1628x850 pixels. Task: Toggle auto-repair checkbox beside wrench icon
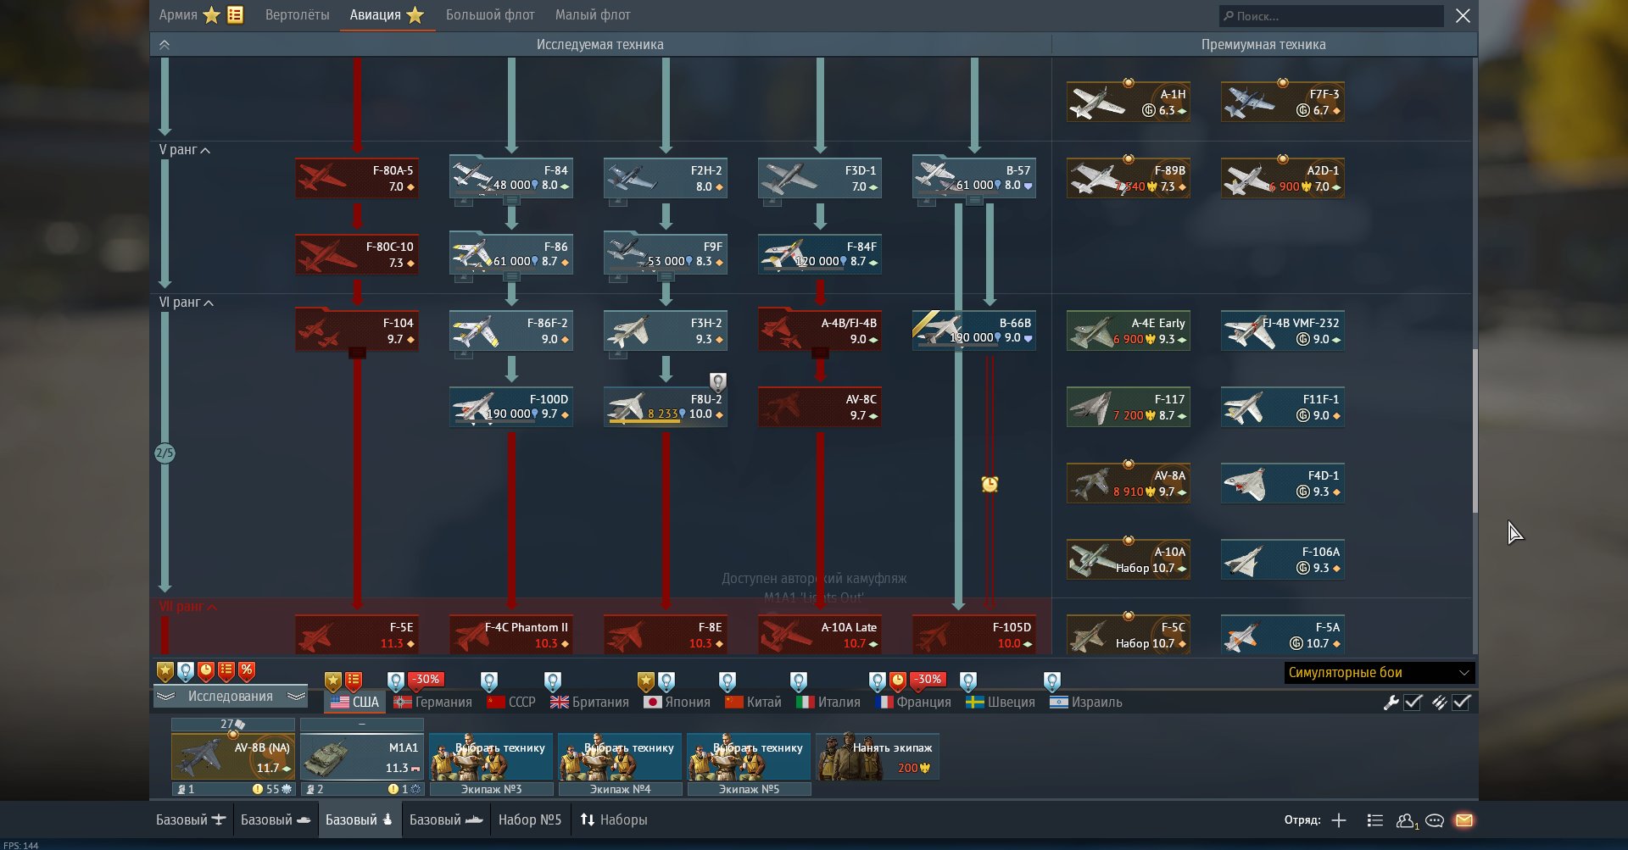(x=1413, y=702)
